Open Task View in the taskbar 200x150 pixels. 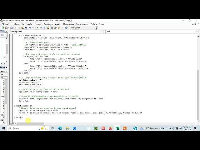tap(53, 128)
